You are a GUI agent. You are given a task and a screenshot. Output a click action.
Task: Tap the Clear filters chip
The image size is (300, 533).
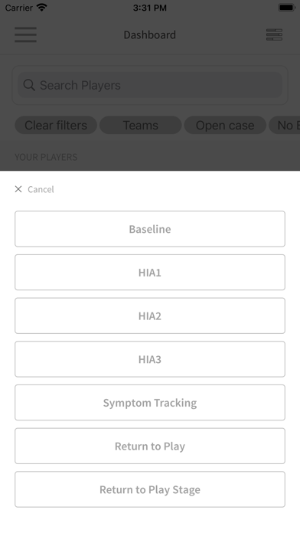[56, 125]
